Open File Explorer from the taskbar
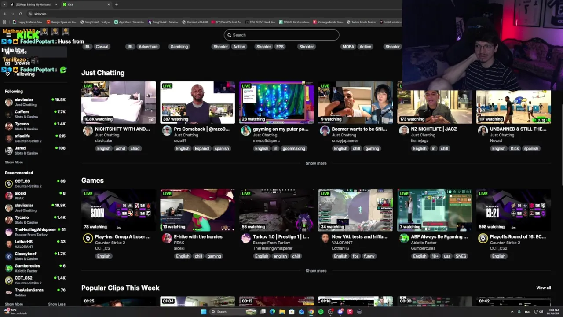Screen dimensions: 563x317 click(x=282, y=312)
